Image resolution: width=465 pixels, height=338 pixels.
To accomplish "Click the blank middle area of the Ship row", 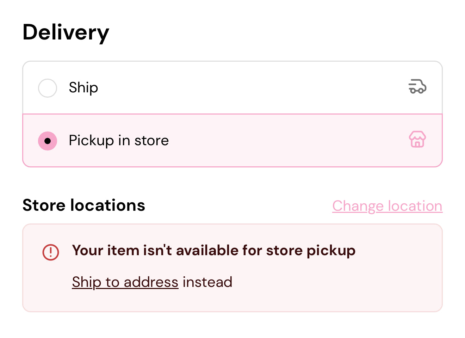I will 247,88.
